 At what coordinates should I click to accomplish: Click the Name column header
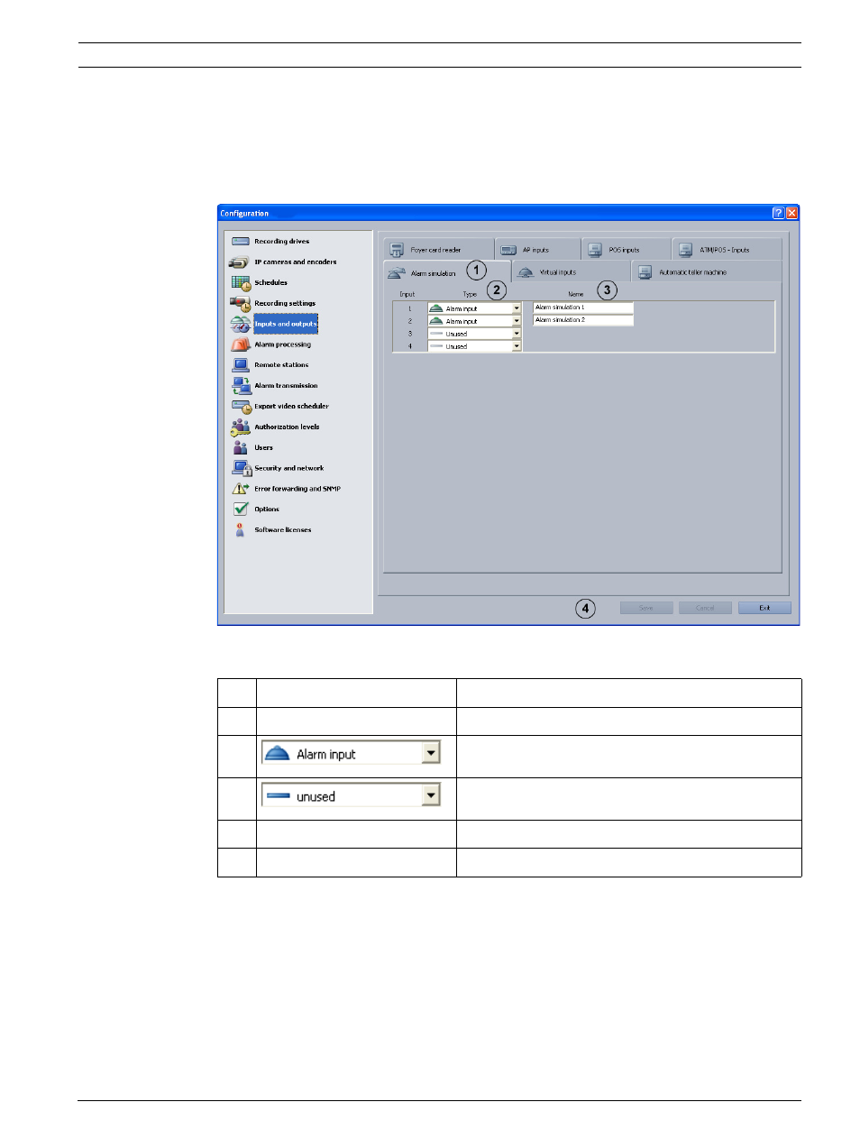click(576, 294)
